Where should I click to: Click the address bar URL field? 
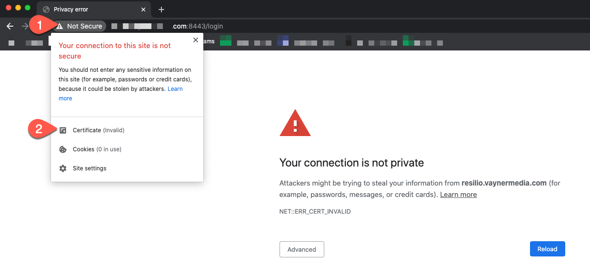click(286, 26)
